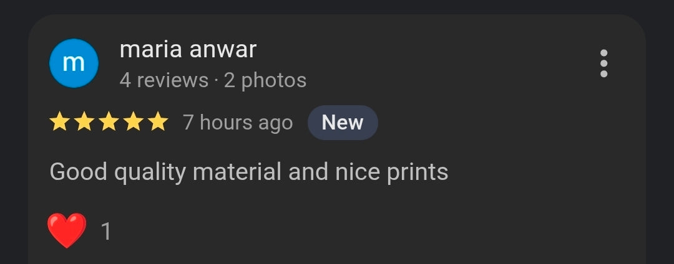Click the fifth yellow rating star
The image size is (674, 264).
coord(158,121)
